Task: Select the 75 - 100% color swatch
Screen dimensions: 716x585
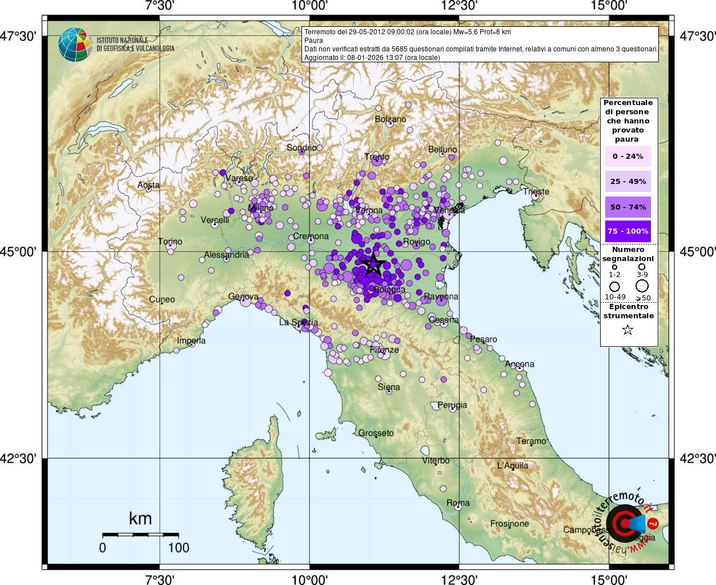Action: (x=628, y=231)
